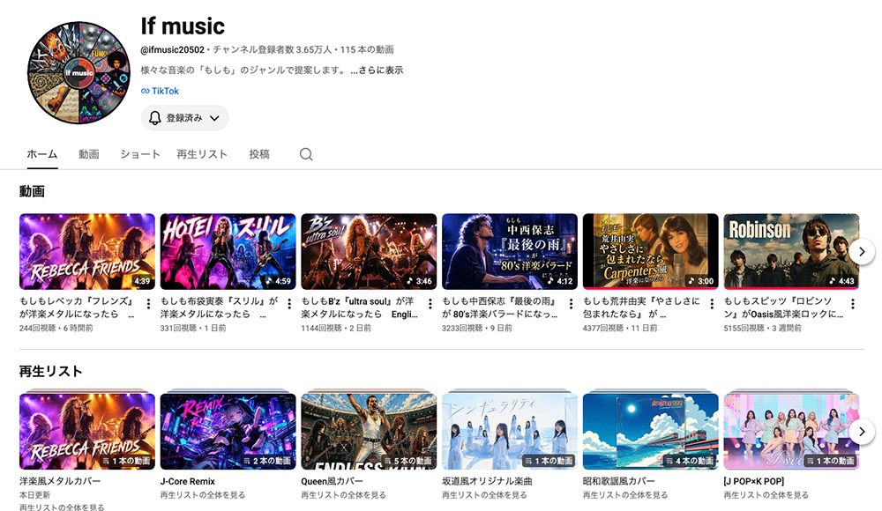The image size is (882, 511).
Task: Switch to the ショート tab
Action: tap(140, 154)
